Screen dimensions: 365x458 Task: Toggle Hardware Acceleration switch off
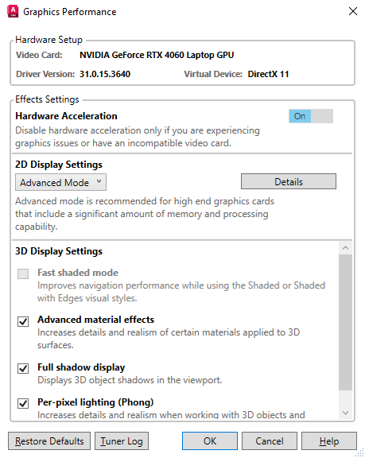311,116
